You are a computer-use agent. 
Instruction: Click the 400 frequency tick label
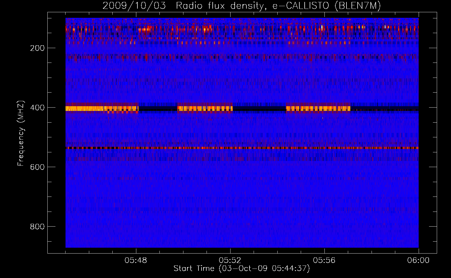coord(37,108)
